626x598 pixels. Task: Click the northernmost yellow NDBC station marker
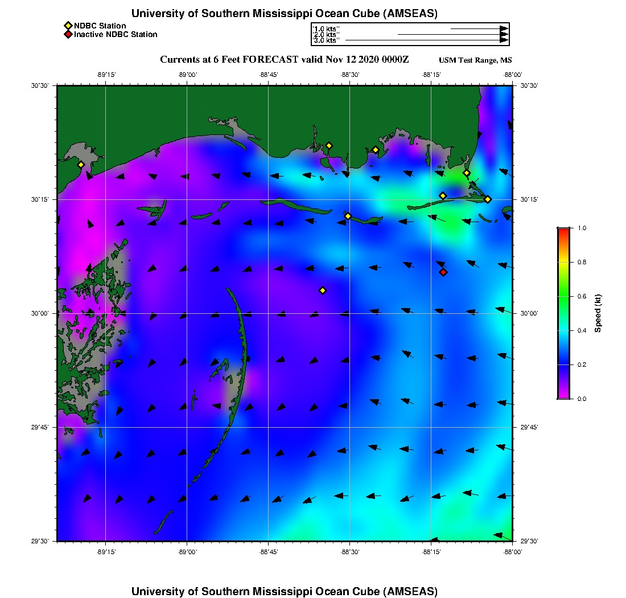click(328, 146)
